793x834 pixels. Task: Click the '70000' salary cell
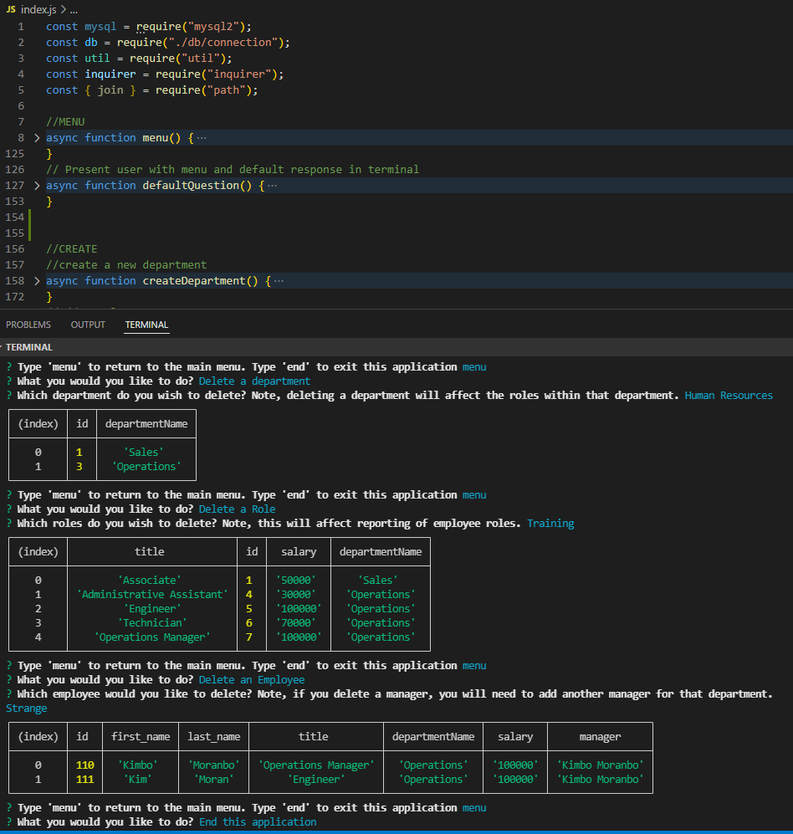[296, 623]
